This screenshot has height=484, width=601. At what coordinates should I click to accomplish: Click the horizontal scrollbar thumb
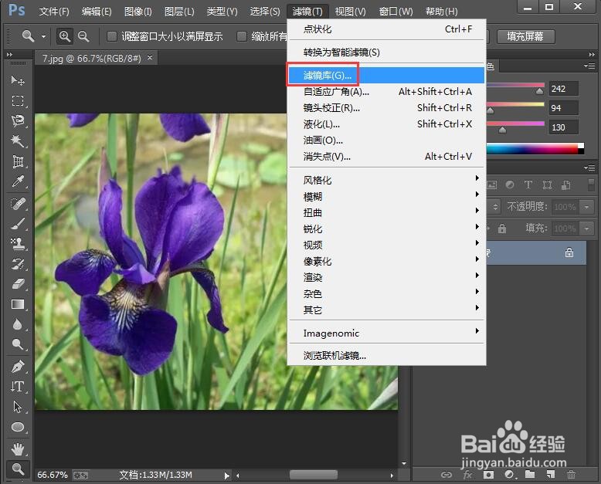tap(314, 476)
